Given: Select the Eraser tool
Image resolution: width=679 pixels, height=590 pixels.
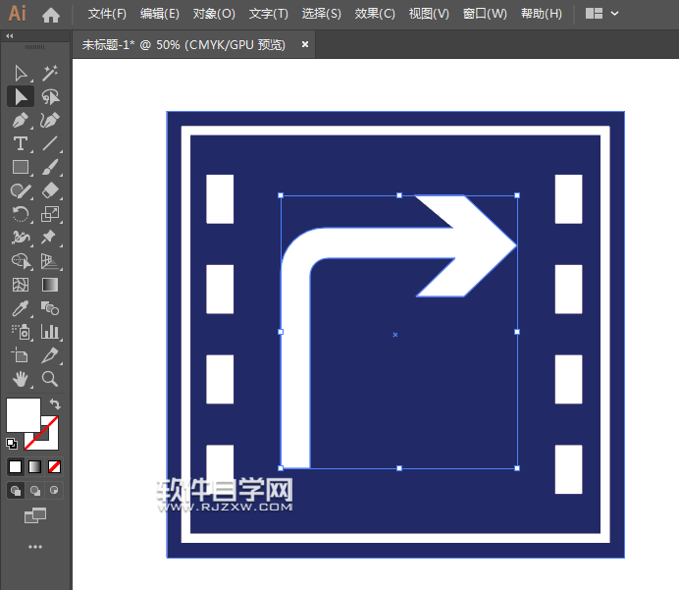Looking at the screenshot, I should pos(50,190).
